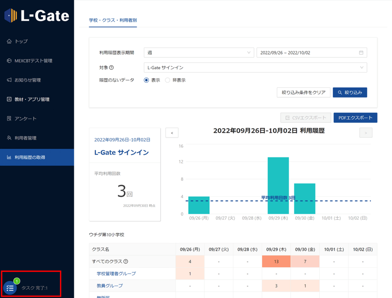Open the L-Gate サインイン target dropdown
The image size is (392, 298).
point(255,68)
